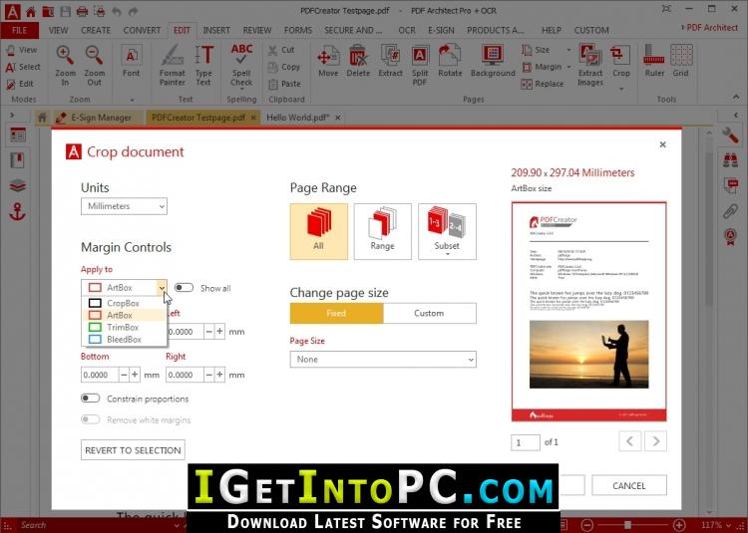This screenshot has width=748, height=533.
Task: Activate the Type Text tool
Action: tap(203, 66)
